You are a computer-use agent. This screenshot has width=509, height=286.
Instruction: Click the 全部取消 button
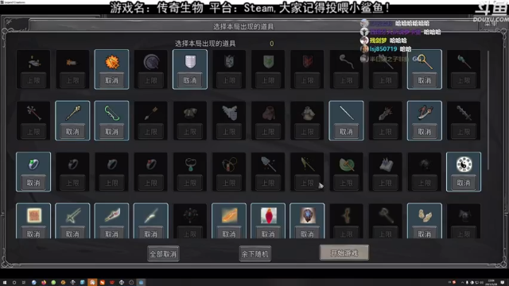(x=163, y=254)
